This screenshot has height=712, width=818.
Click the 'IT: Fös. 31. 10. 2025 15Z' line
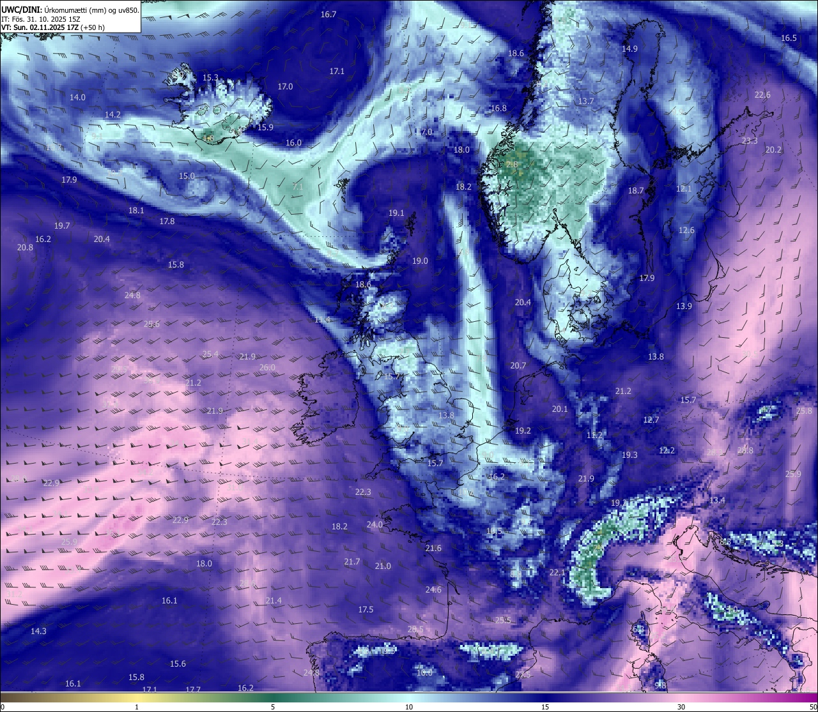(41, 19)
